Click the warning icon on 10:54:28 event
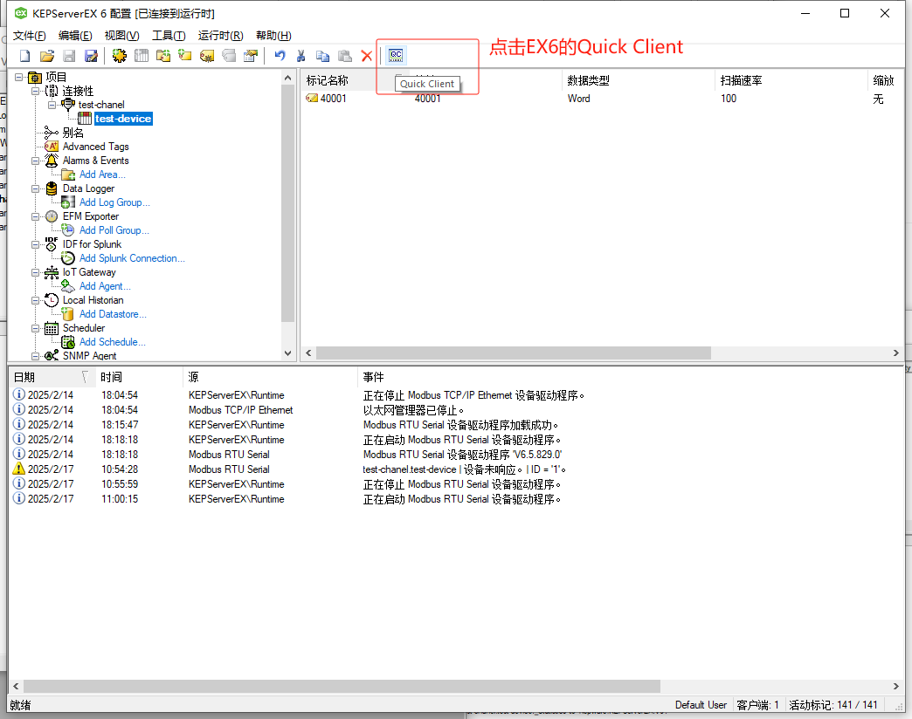This screenshot has height=719, width=912. click(19, 469)
